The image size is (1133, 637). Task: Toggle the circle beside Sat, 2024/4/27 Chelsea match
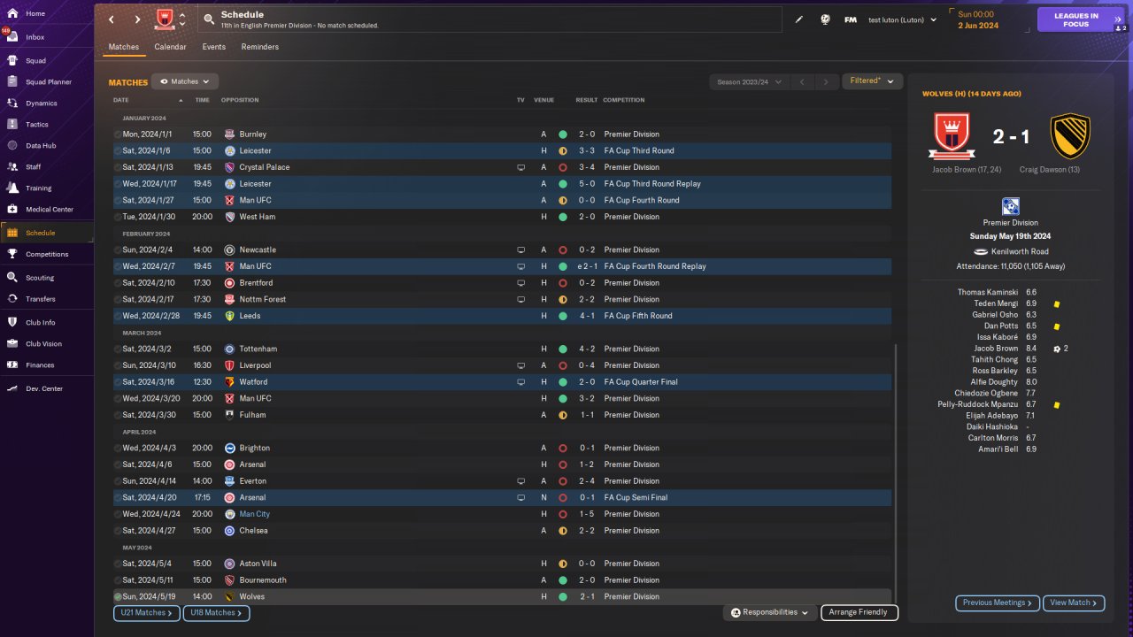(118, 531)
